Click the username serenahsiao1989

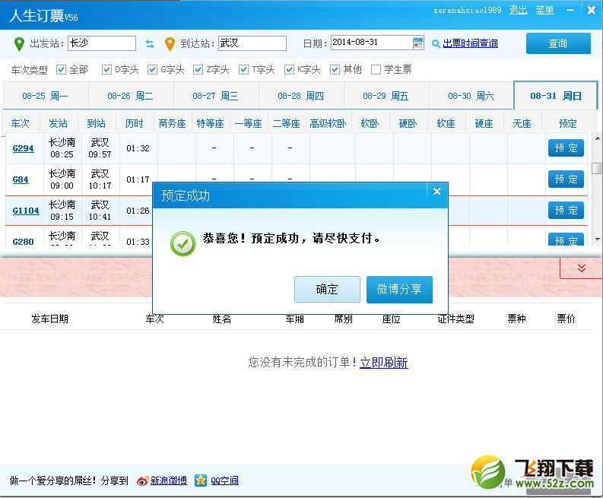pos(467,11)
